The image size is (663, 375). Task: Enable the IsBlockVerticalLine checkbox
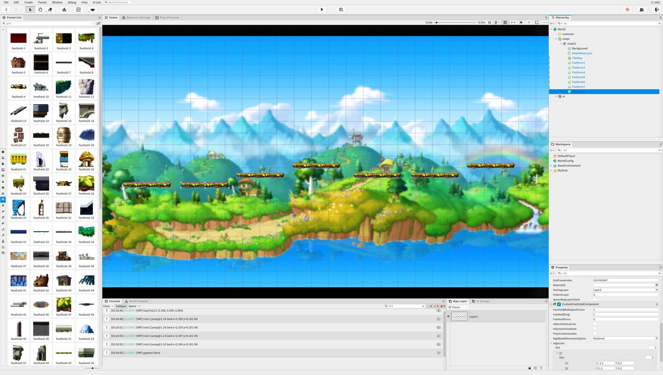click(594, 324)
